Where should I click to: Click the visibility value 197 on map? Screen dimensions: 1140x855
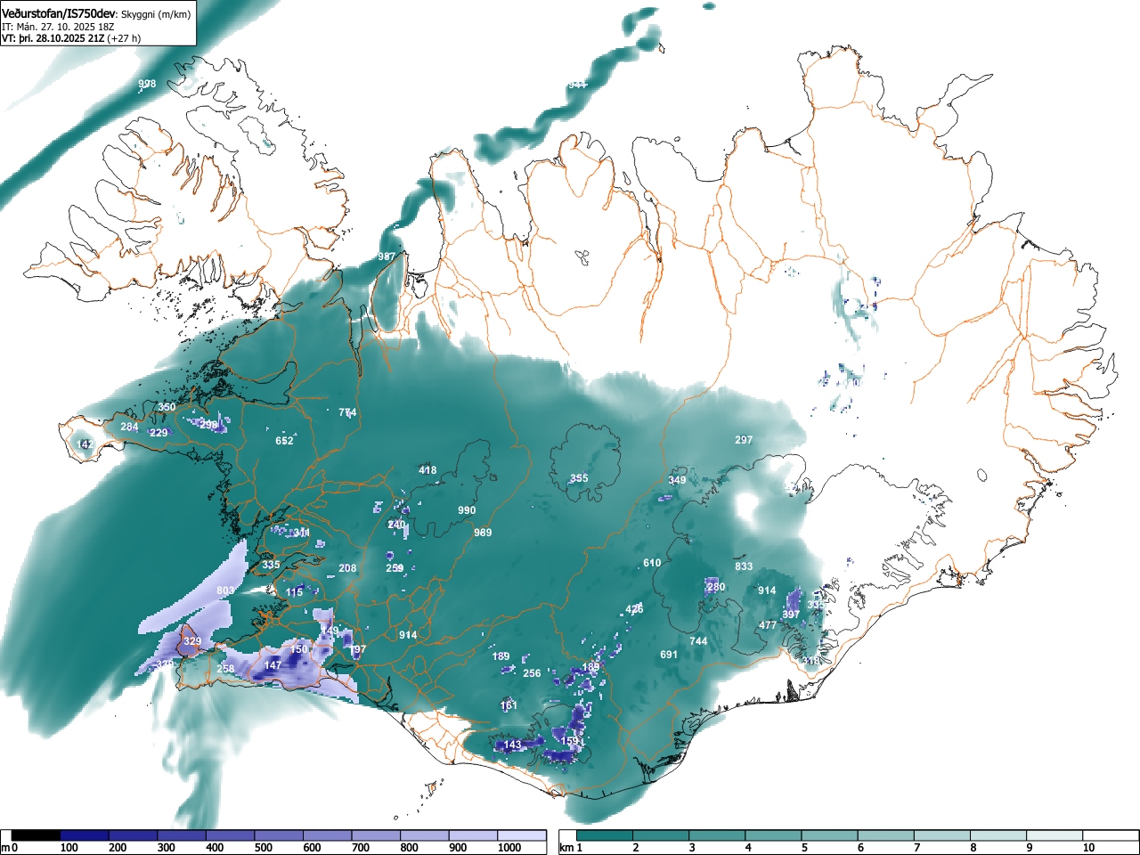[357, 650]
